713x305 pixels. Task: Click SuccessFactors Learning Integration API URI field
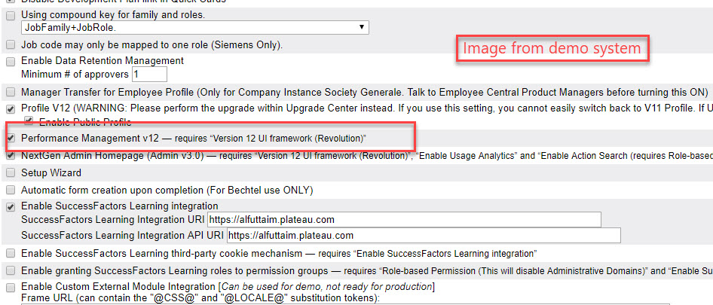pos(424,236)
